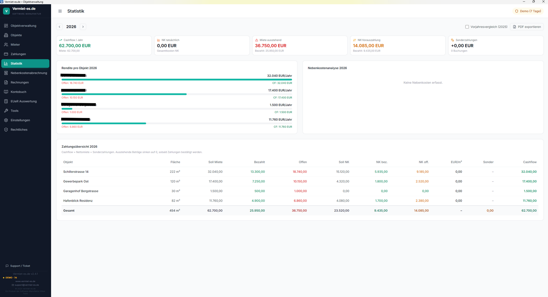
Task: Click the 17.400 EUR/Jahr progress bar
Action: pyautogui.click(x=177, y=94)
